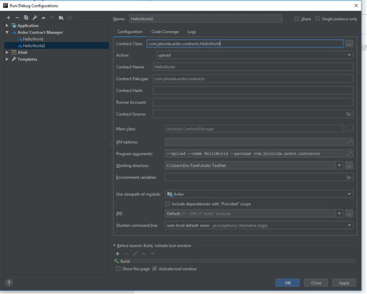Expand the JUnit tree node
367x294 pixels.
pyautogui.click(x=7, y=52)
